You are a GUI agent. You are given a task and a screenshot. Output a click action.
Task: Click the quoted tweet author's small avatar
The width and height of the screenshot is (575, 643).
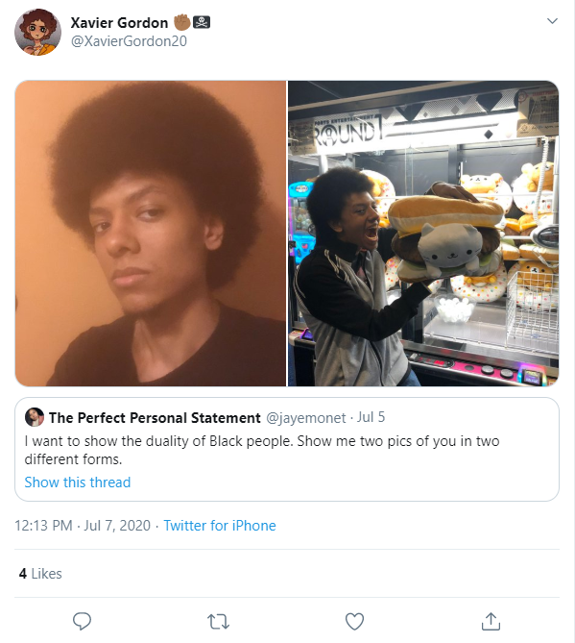click(x=35, y=417)
